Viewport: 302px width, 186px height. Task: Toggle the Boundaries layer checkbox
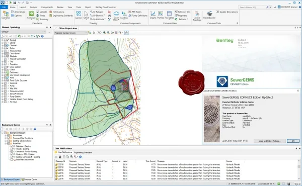(x=8, y=135)
